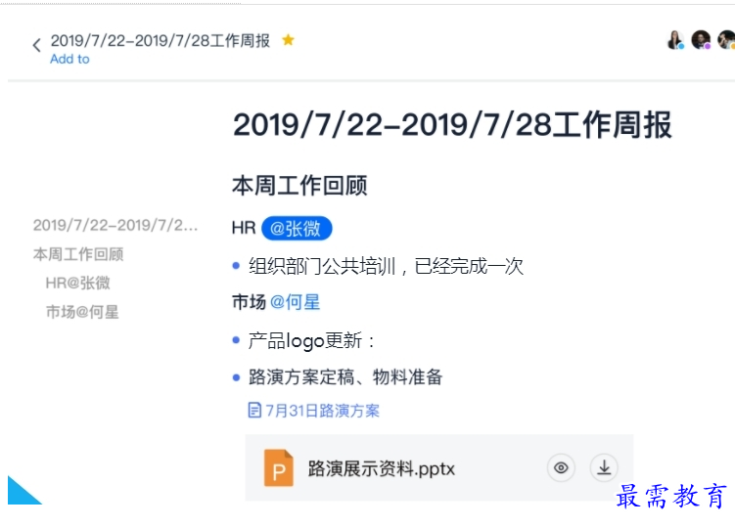735x527 pixels.
Task: Click the back arrow icon
Action: [x=36, y=45]
